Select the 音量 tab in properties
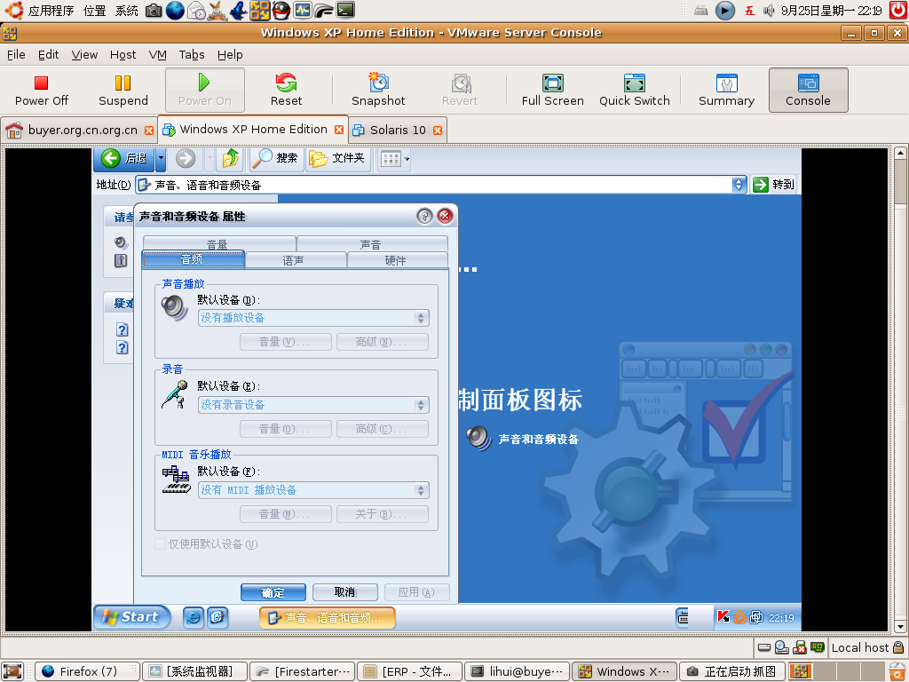The width and height of the screenshot is (909, 682). tap(218, 243)
